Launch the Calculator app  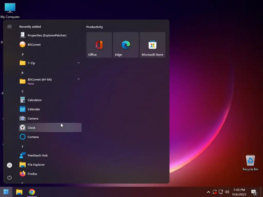click(50, 100)
